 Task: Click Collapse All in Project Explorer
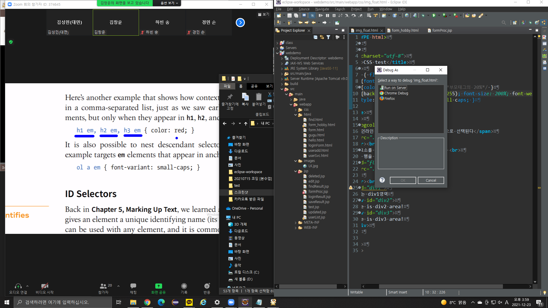pyautogui.click(x=315, y=37)
